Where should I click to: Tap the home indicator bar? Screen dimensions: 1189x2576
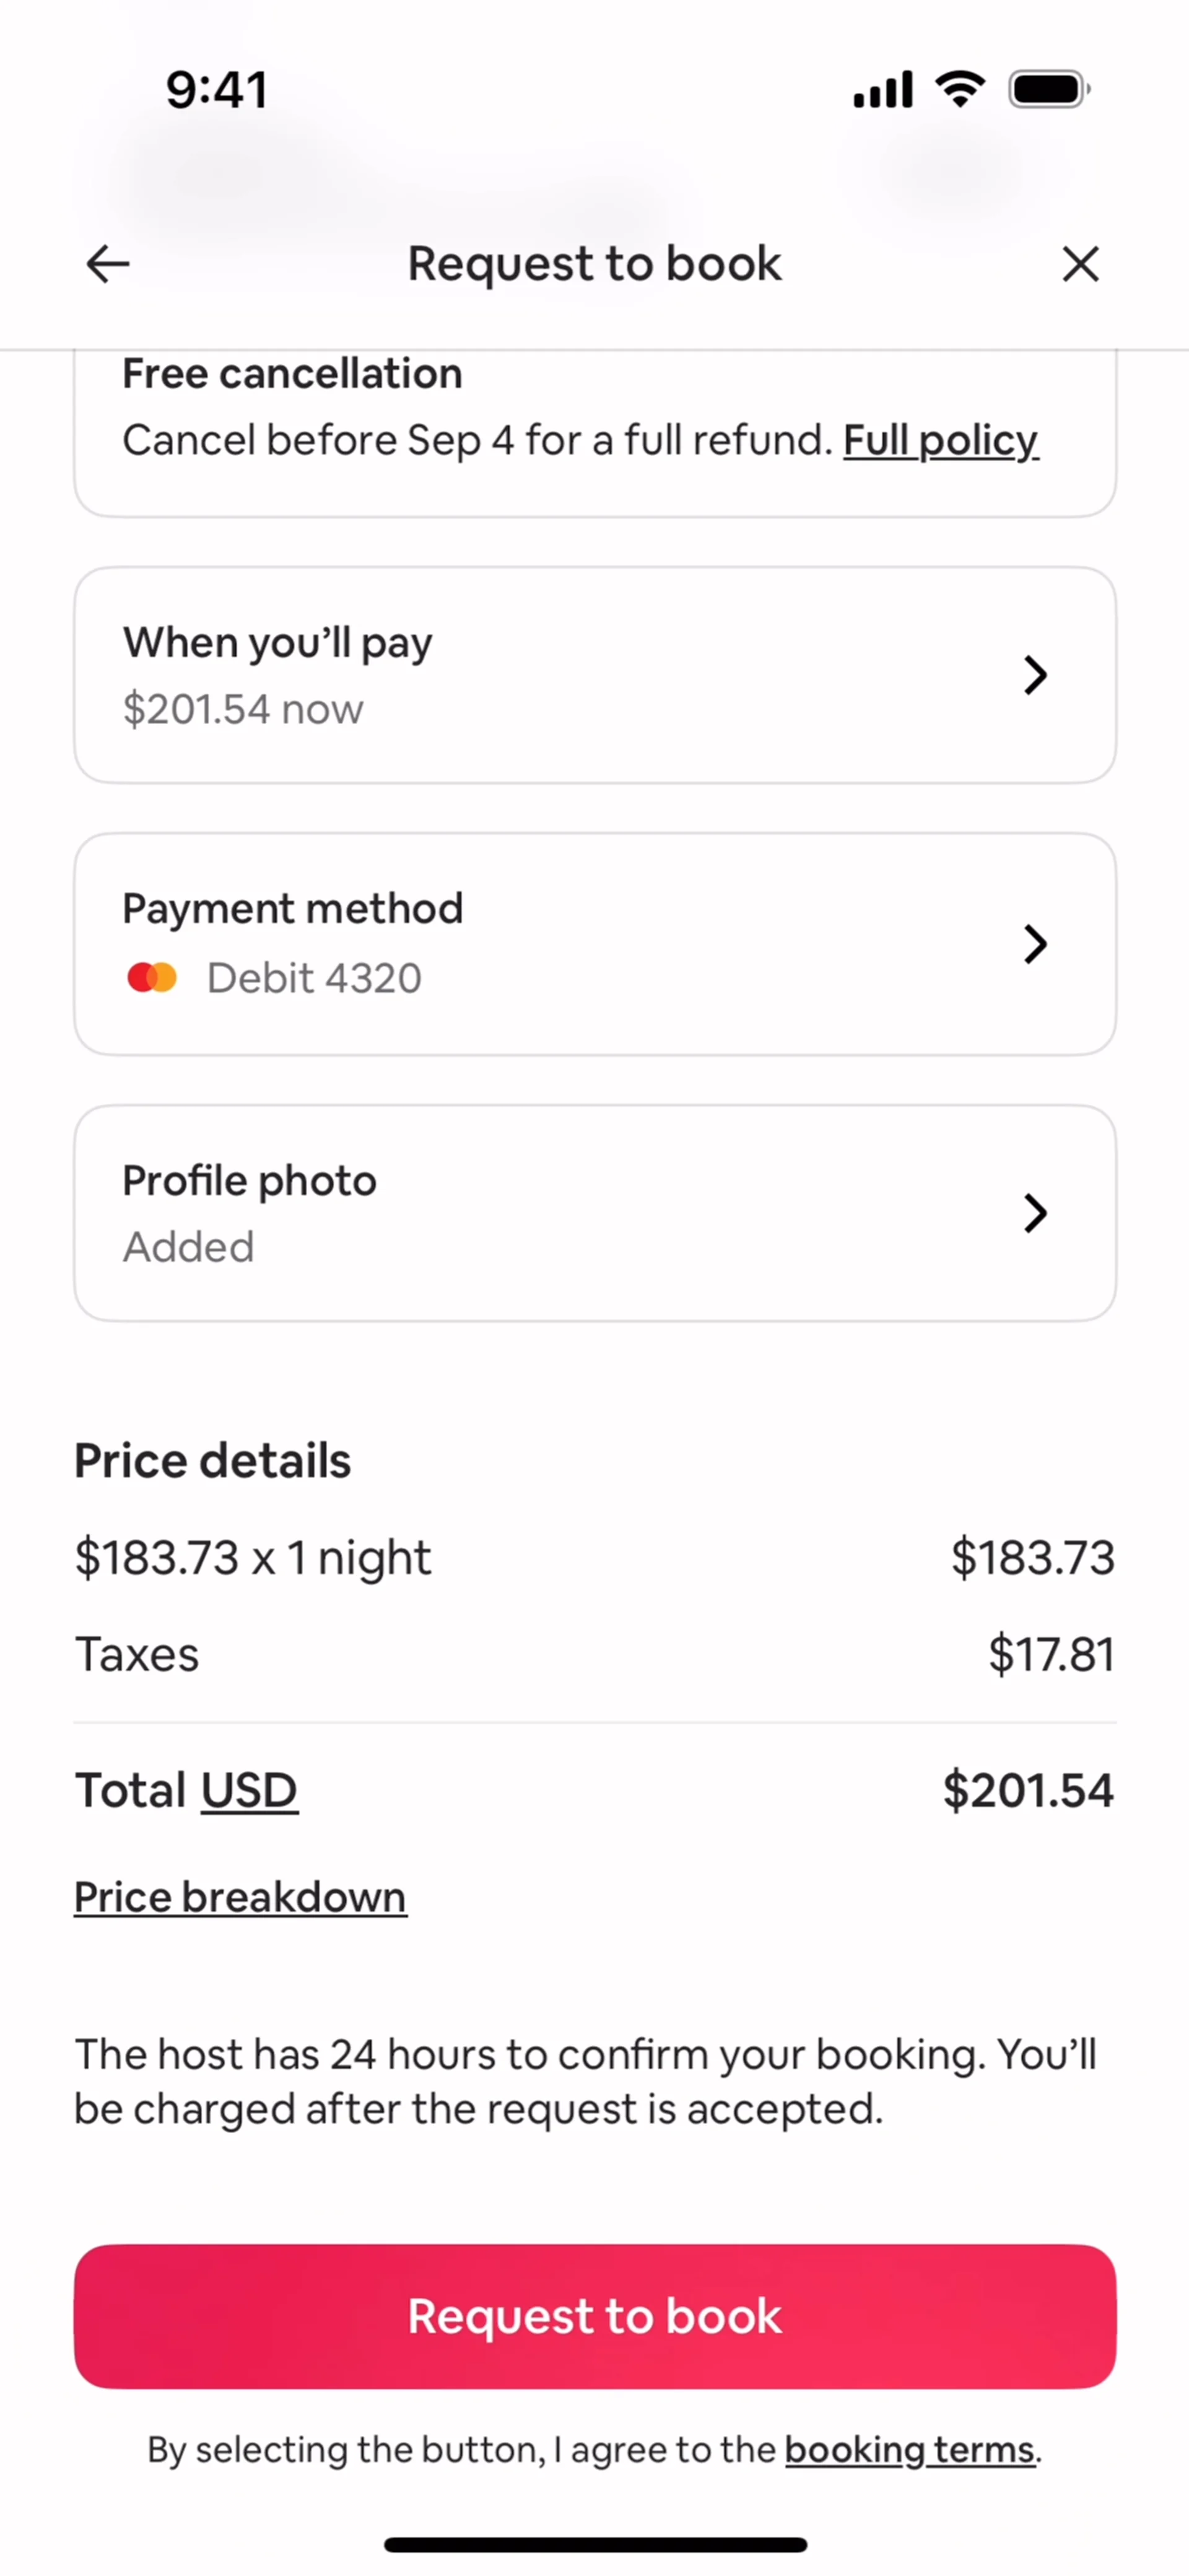(x=595, y=2544)
